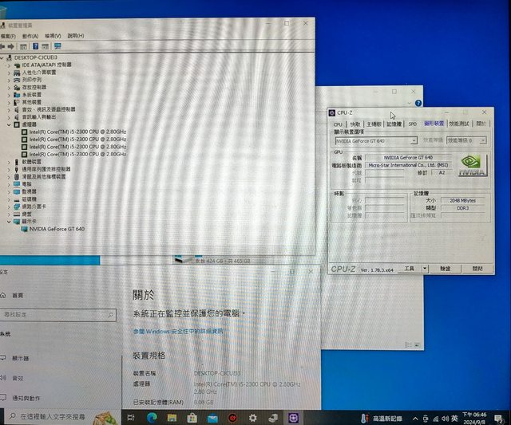Switch to the SPD tab in CPU-Z
511x425 pixels.
pyautogui.click(x=413, y=124)
